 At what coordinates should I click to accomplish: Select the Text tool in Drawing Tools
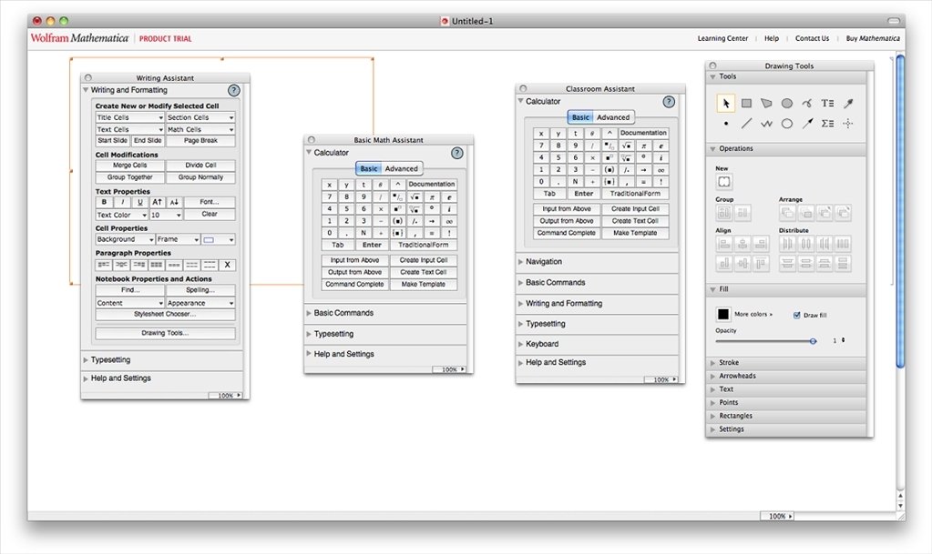827,102
